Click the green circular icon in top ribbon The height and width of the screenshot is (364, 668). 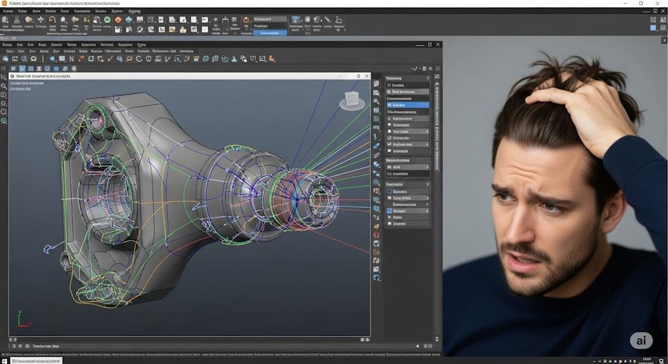tap(108, 20)
